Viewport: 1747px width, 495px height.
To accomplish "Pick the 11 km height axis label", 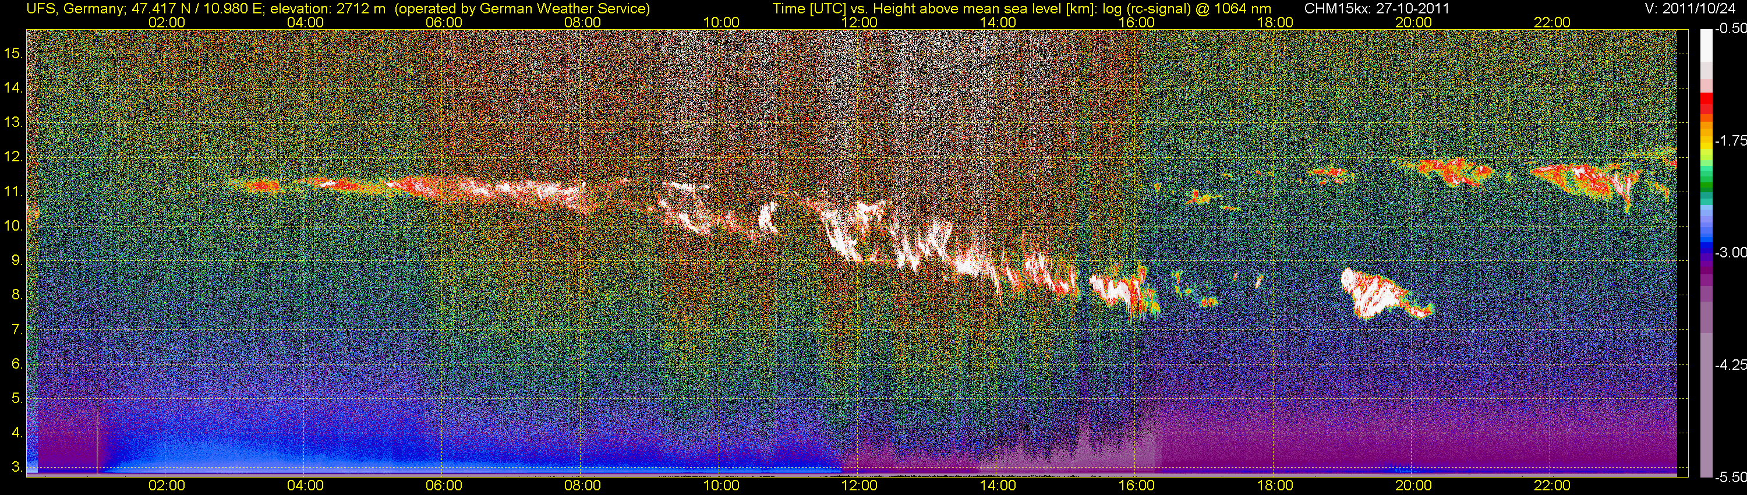I will (x=13, y=191).
